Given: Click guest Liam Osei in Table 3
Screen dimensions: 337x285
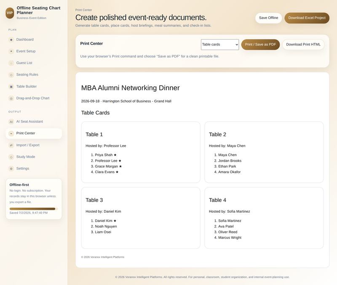Looking at the screenshot, I should [x=103, y=232].
